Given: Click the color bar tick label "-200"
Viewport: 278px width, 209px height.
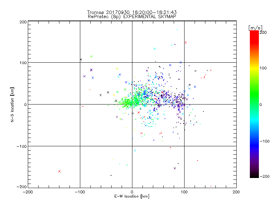Looking at the screenshot, I should point(264,176).
